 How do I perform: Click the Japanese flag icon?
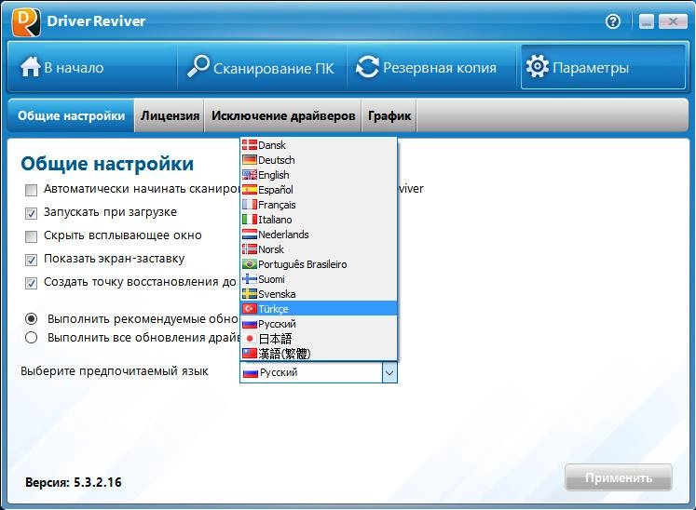[250, 339]
